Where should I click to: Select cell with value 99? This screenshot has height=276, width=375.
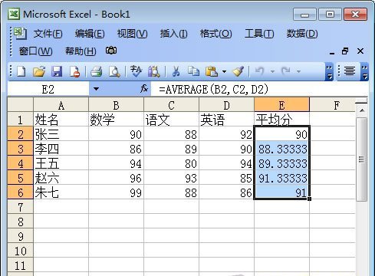(x=116, y=192)
